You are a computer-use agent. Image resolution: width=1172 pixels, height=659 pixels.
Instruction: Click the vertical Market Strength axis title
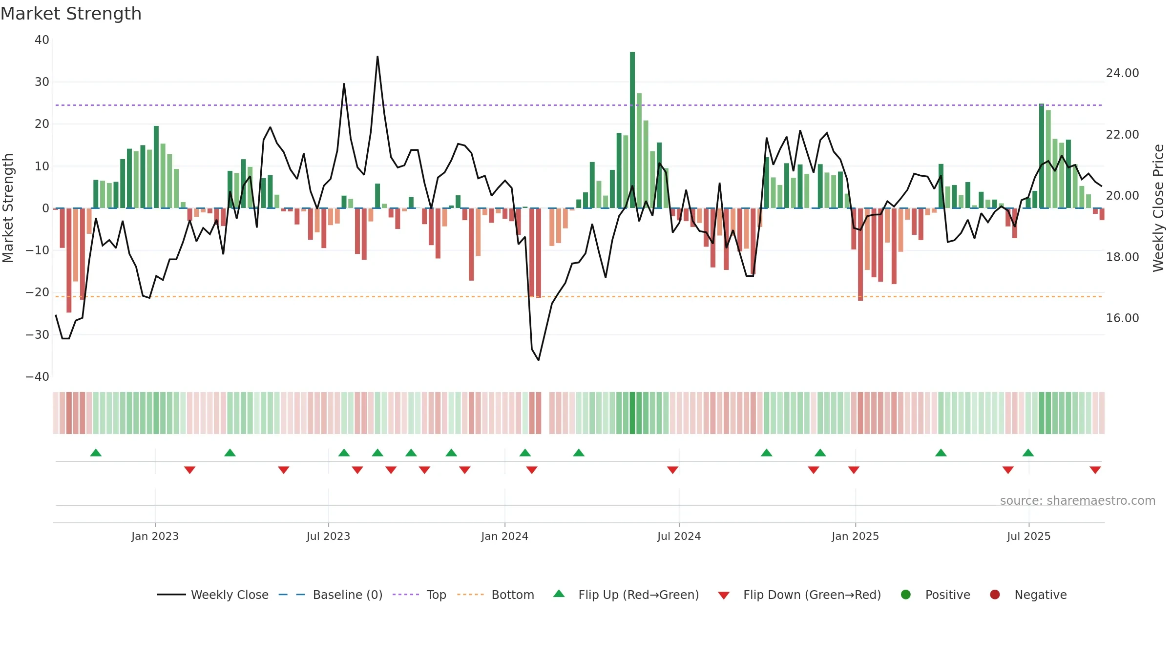8,208
